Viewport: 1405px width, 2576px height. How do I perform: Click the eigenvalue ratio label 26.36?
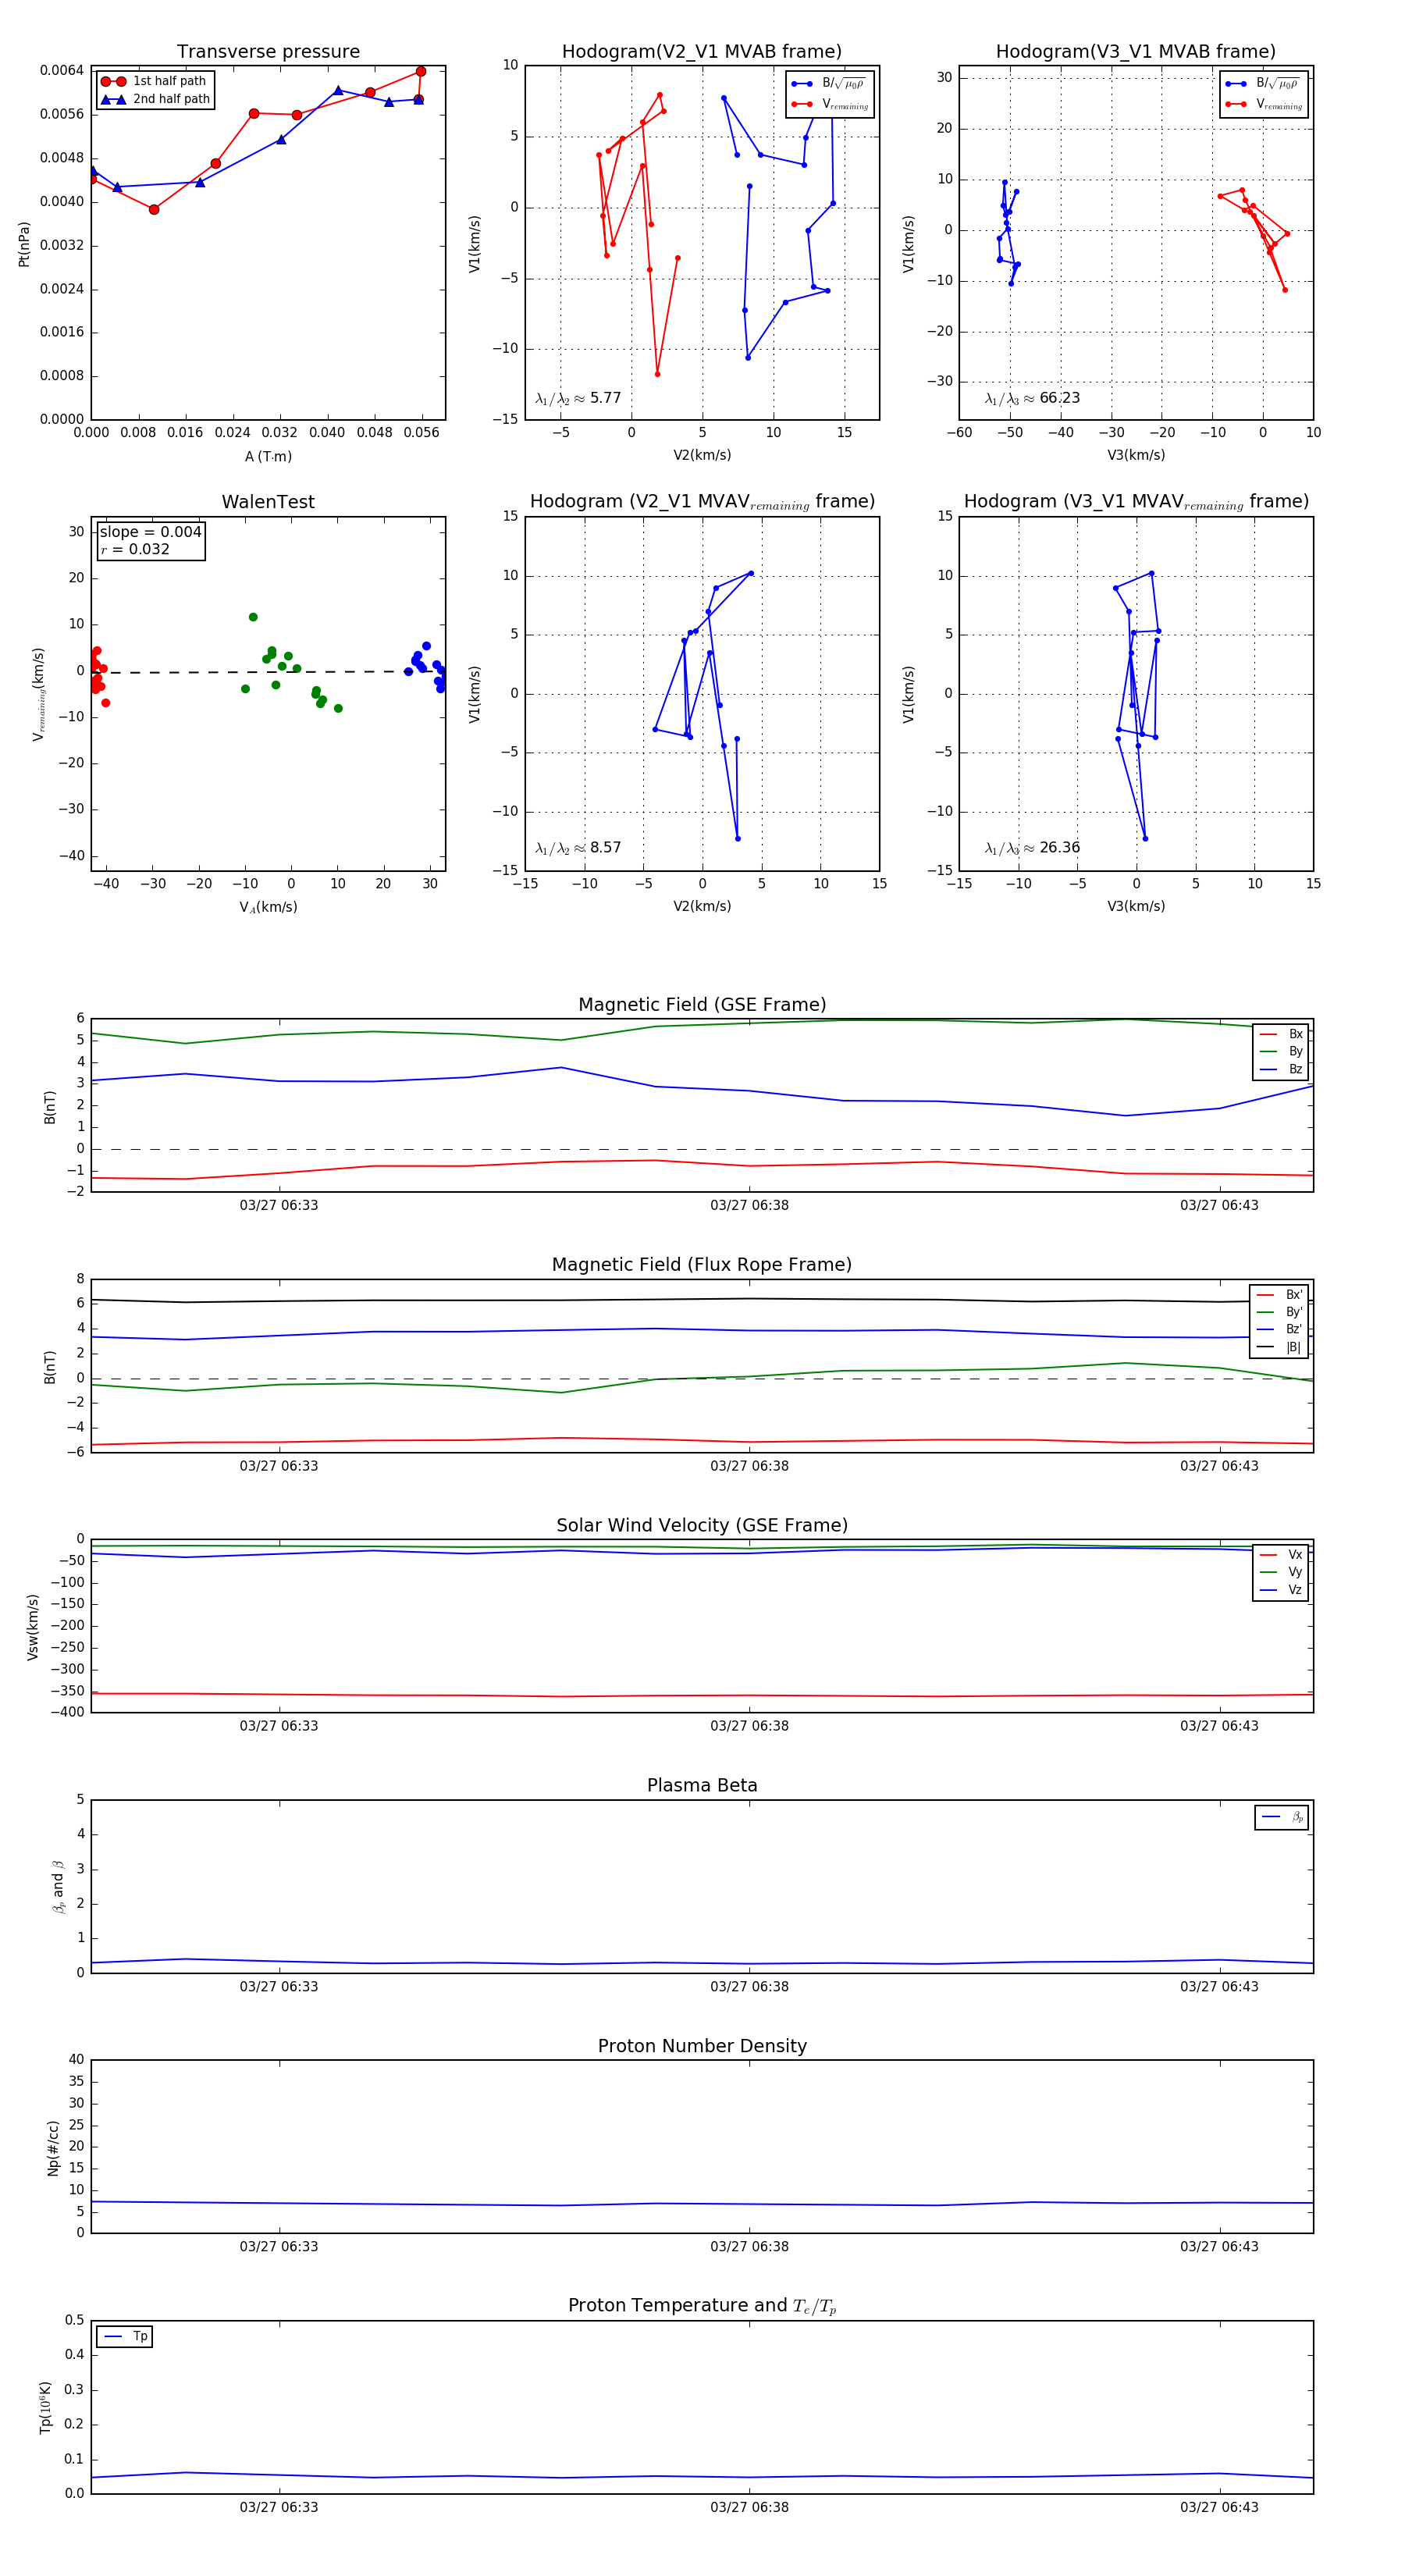[1032, 848]
